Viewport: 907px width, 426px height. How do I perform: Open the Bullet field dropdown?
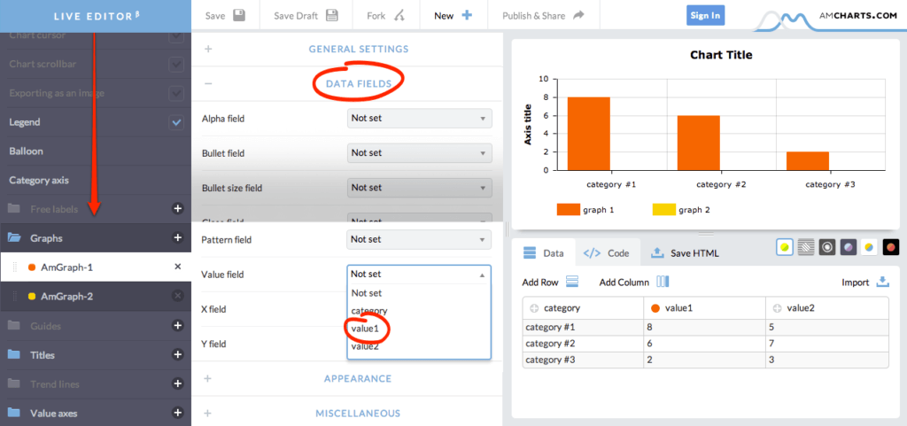[419, 153]
